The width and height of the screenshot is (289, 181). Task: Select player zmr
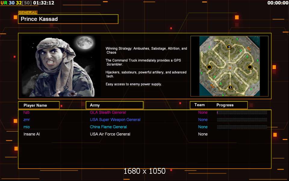[x=26, y=120]
